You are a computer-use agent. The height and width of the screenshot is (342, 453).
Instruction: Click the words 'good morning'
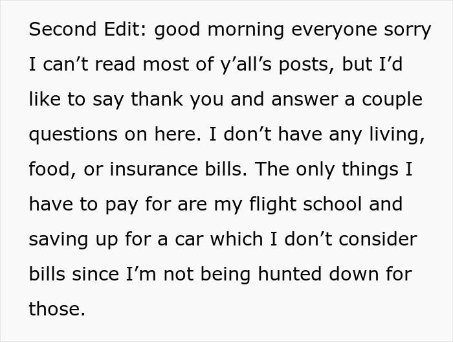213,31
